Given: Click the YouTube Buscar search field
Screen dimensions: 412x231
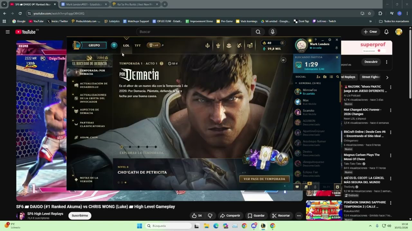Looking at the screenshot, I should tap(194, 32).
